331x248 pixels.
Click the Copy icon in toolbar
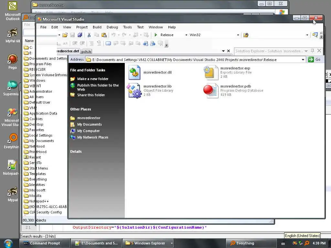pyautogui.click(x=96, y=35)
